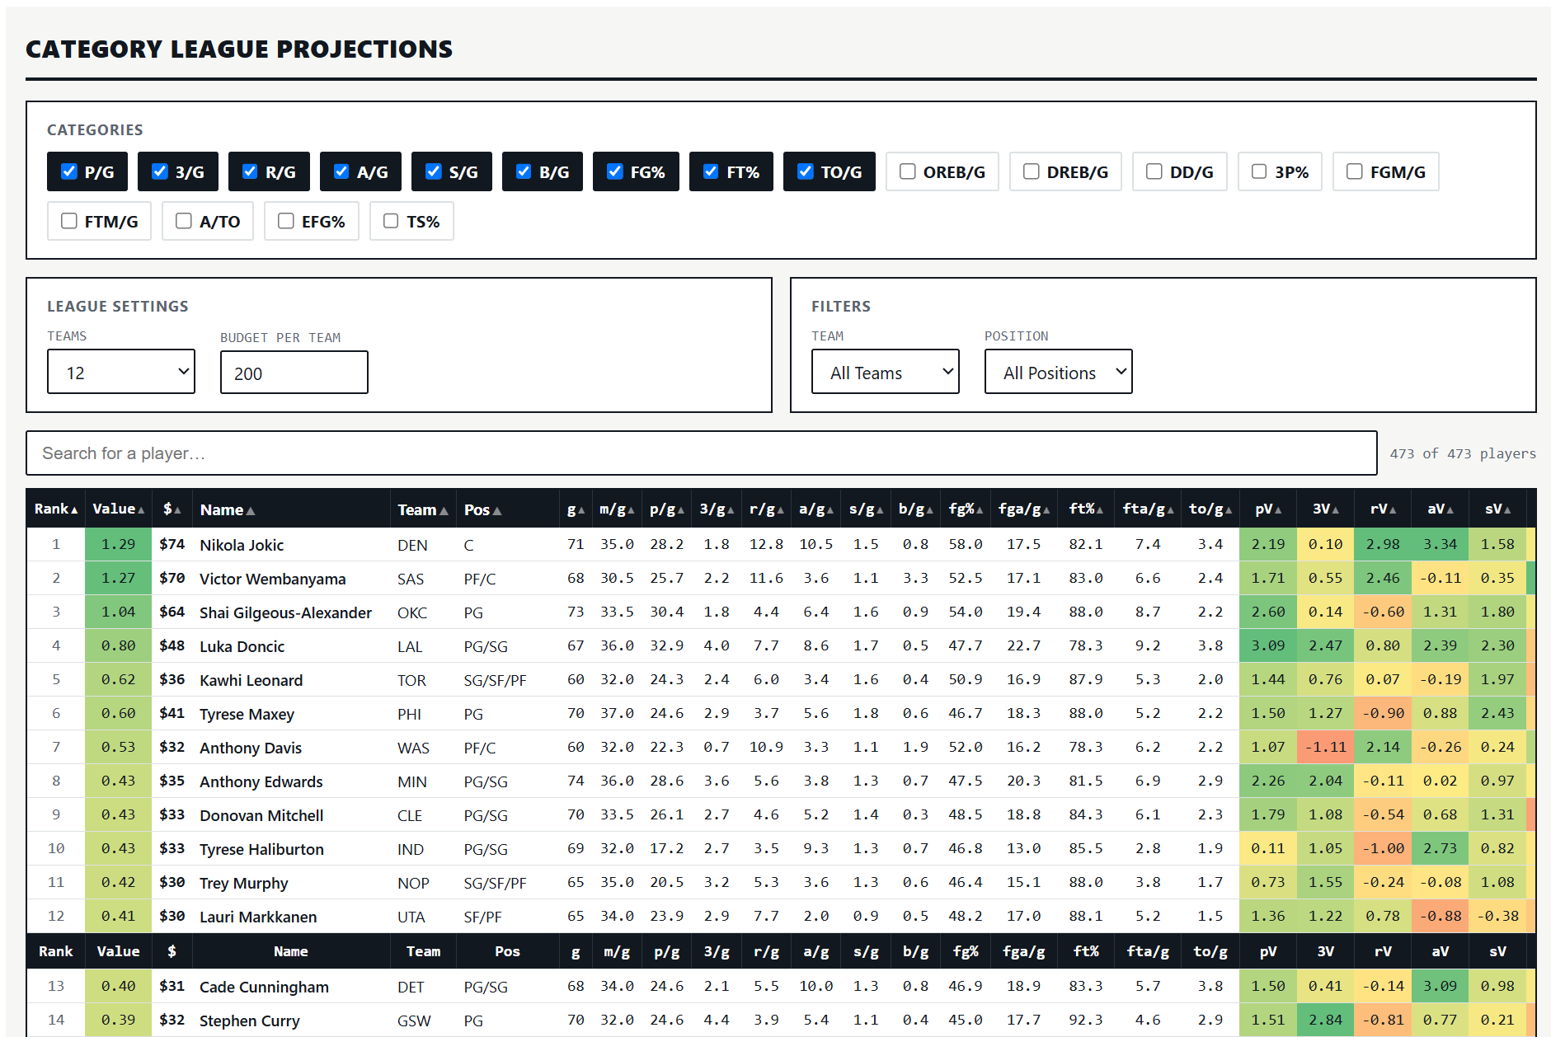Sort by fta/g column header
This screenshot has width=1551, height=1037.
tap(1149, 509)
